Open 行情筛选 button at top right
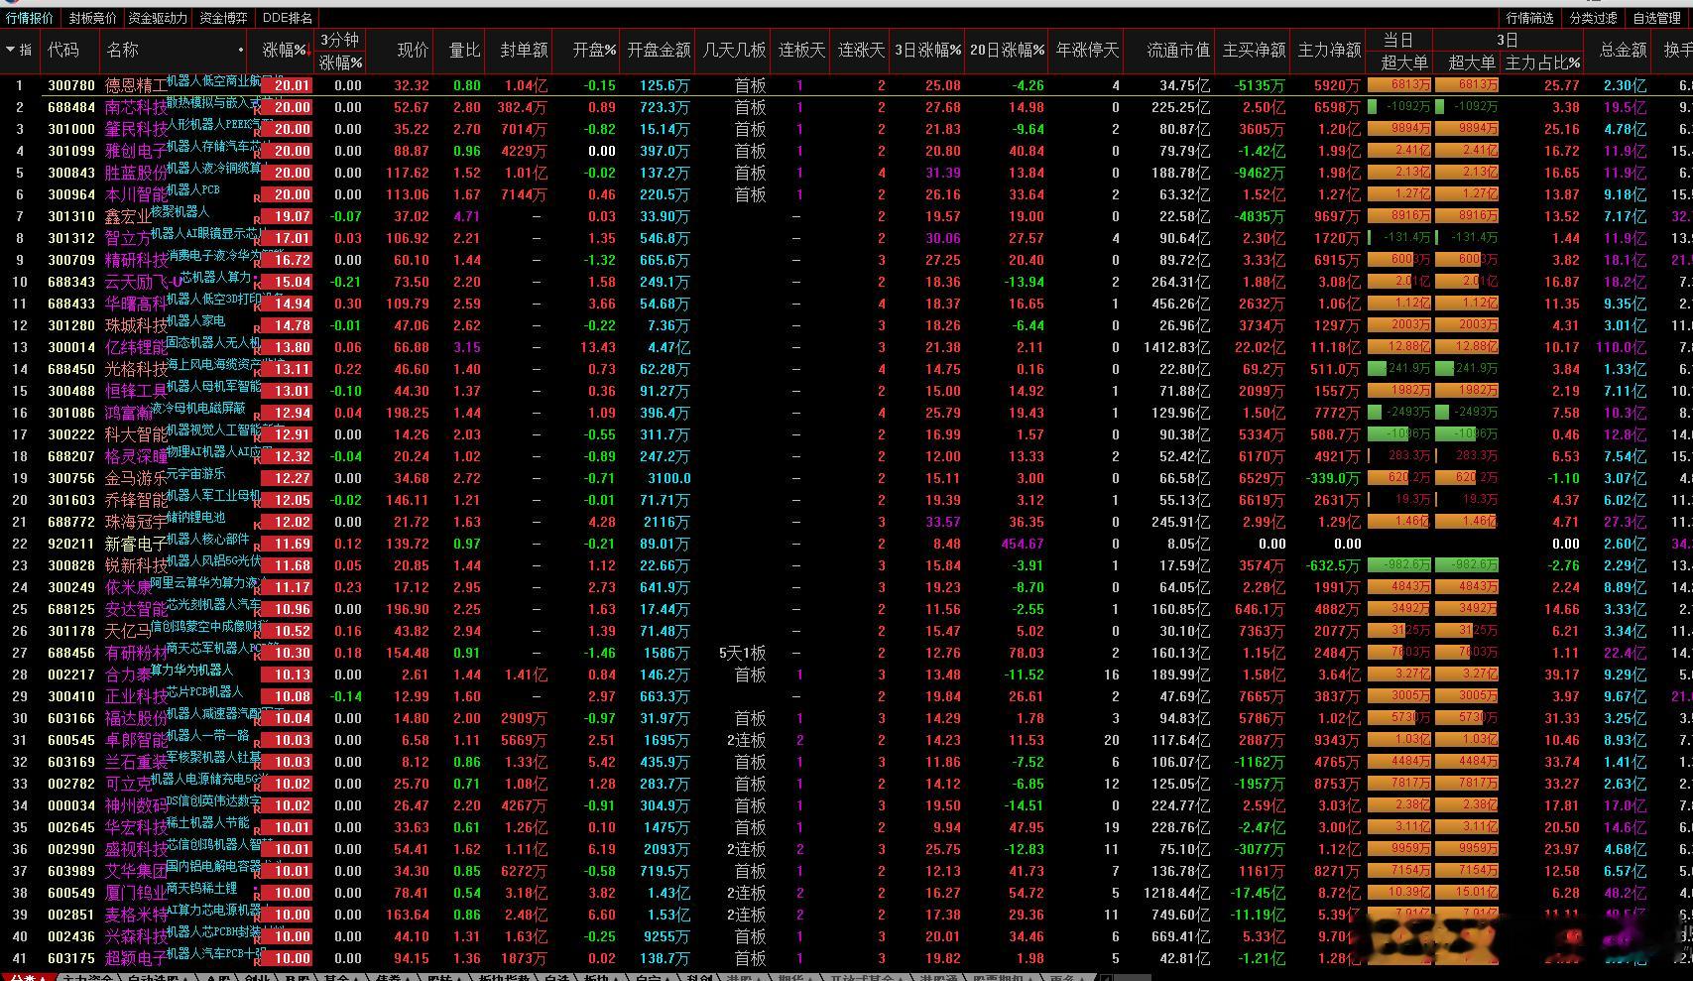The width and height of the screenshot is (1693, 981). pos(1529,18)
